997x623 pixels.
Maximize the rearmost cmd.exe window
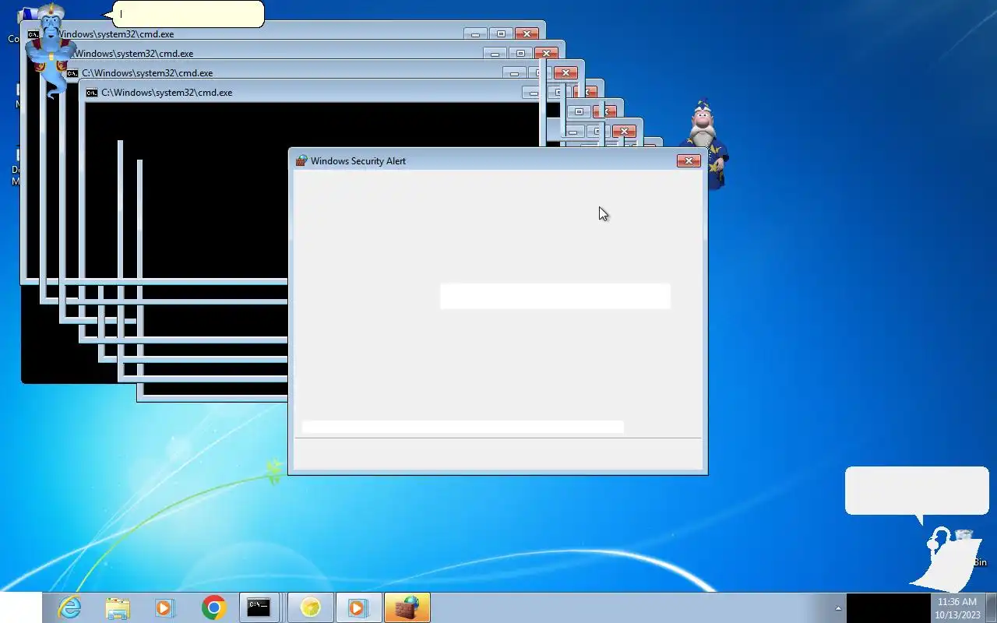click(x=501, y=33)
